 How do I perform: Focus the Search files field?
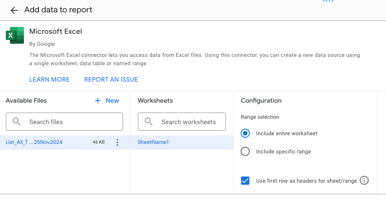pos(64,122)
